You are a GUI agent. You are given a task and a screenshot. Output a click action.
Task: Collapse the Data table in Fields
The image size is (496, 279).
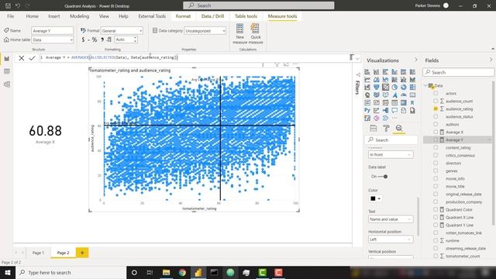(x=425, y=85)
